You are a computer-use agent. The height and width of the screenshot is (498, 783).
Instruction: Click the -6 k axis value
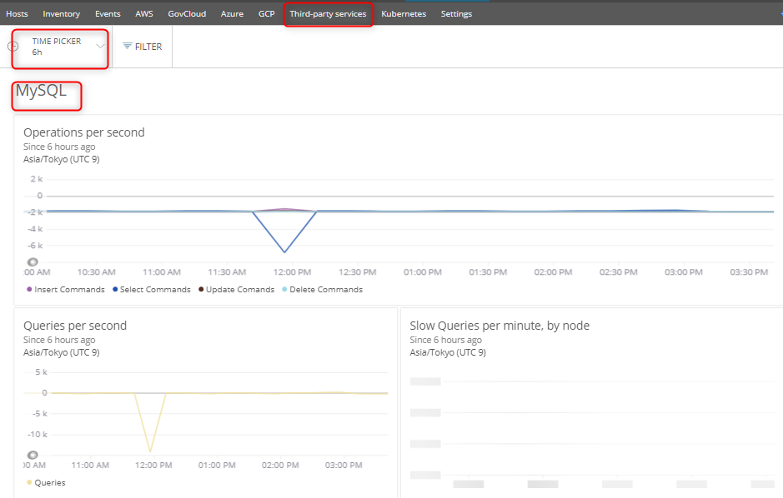[35, 246]
